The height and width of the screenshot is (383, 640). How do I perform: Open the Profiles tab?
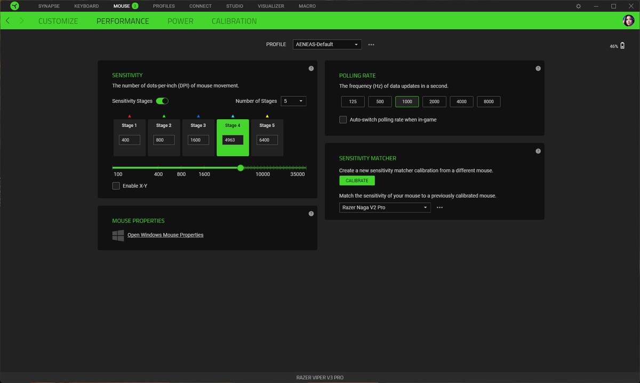pos(164,6)
